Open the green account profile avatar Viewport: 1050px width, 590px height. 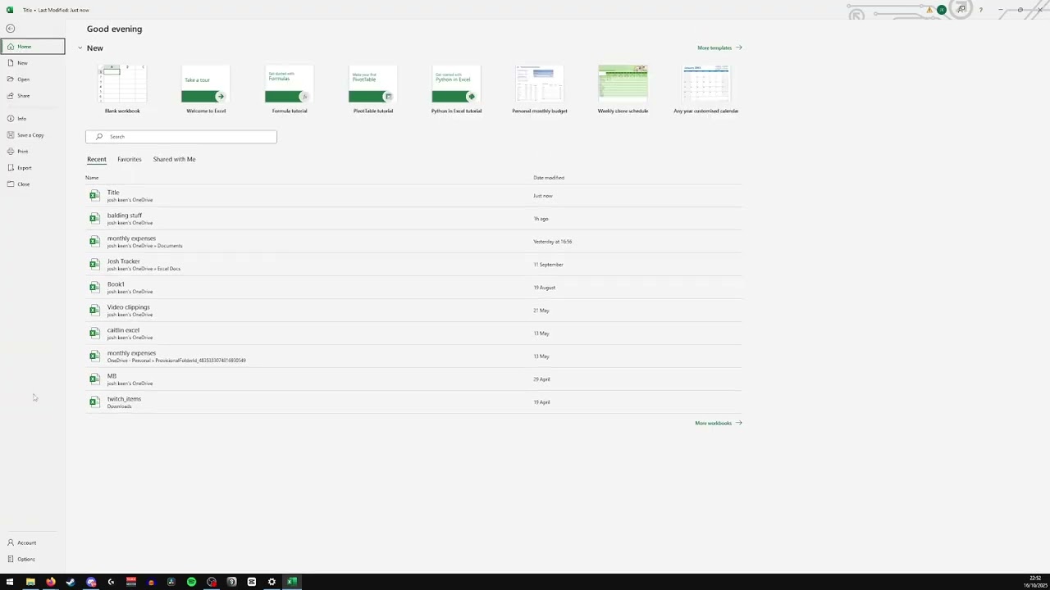click(942, 10)
